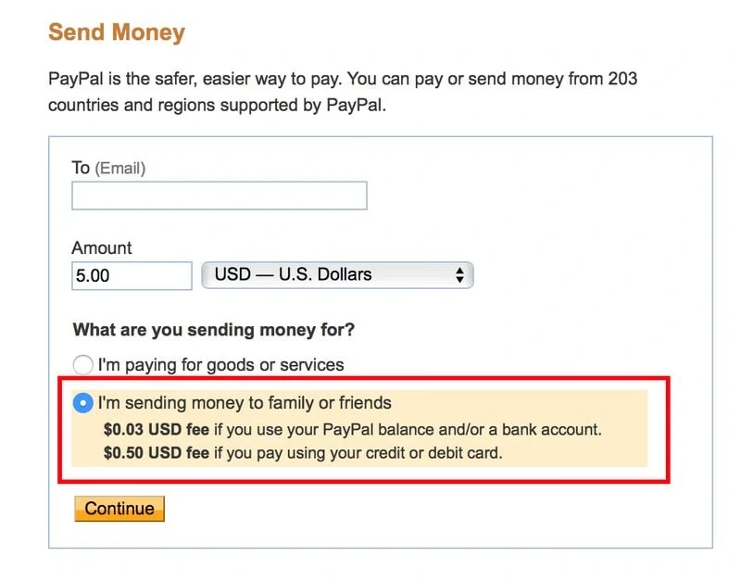Click the Send Money heading
Viewport: 741px width, 581px height.
coord(117,32)
